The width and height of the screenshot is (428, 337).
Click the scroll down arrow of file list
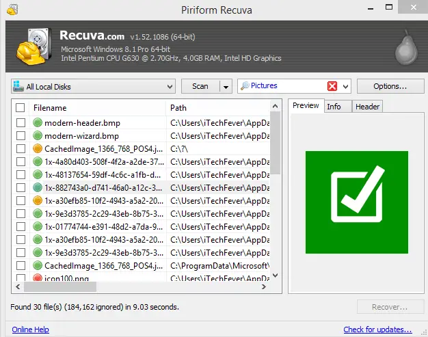(x=275, y=275)
